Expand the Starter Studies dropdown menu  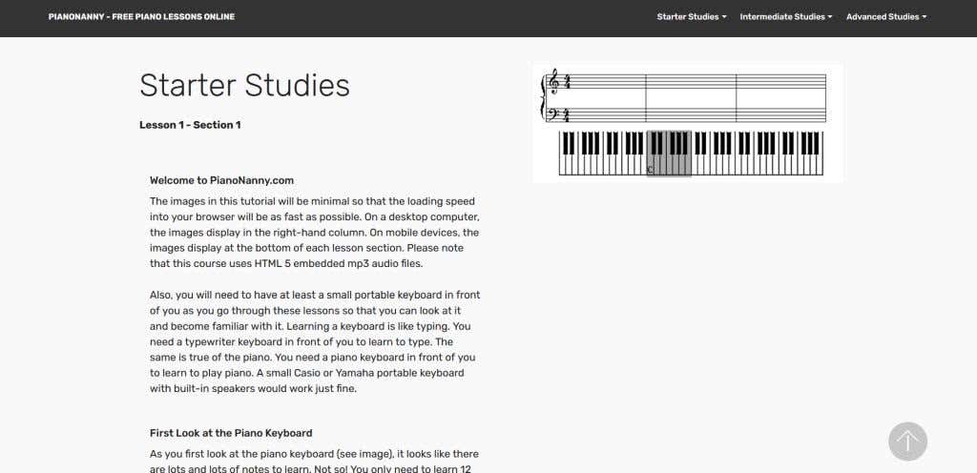[691, 17]
